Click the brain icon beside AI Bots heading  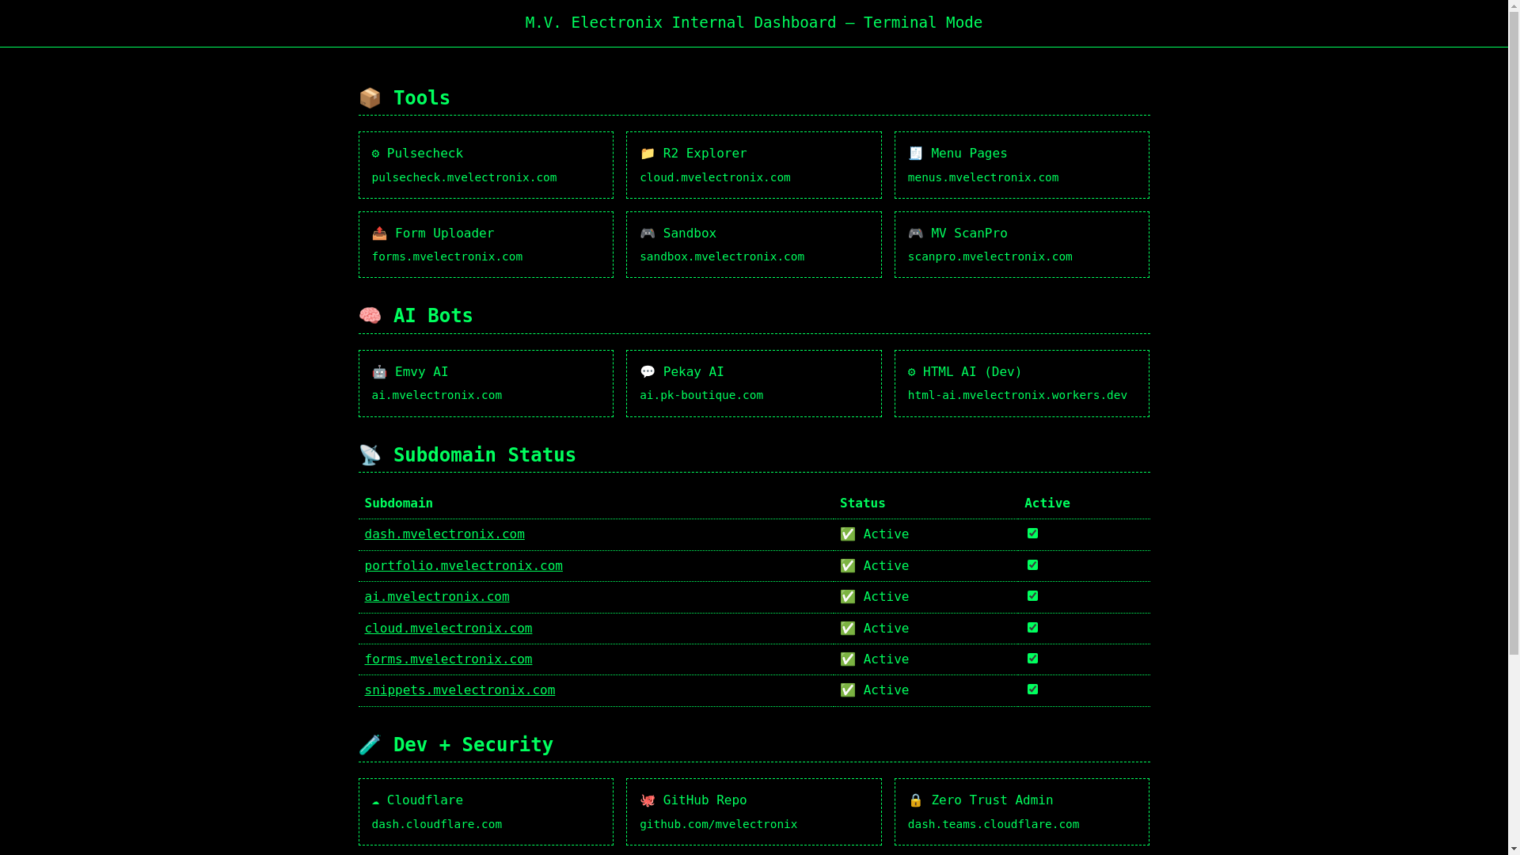(x=370, y=316)
